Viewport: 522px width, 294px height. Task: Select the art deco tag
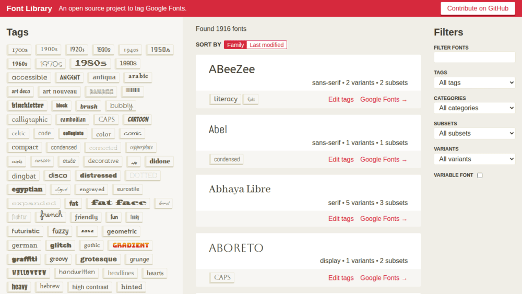point(21,91)
